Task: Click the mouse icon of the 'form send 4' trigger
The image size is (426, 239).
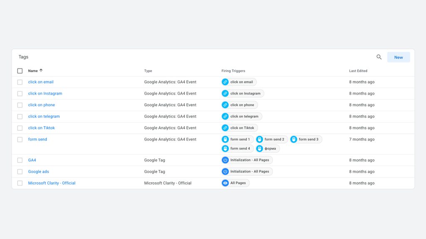Action: pos(225,149)
